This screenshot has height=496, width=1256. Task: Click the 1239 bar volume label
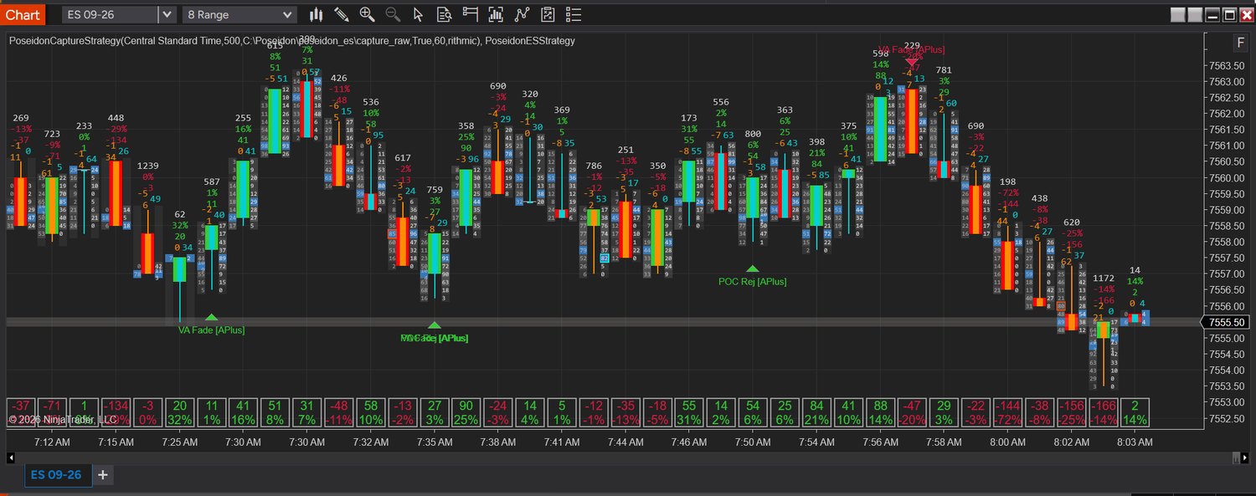[x=147, y=166]
